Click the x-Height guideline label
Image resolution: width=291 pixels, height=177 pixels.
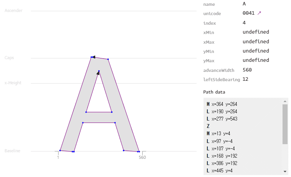pyautogui.click(x=13, y=83)
